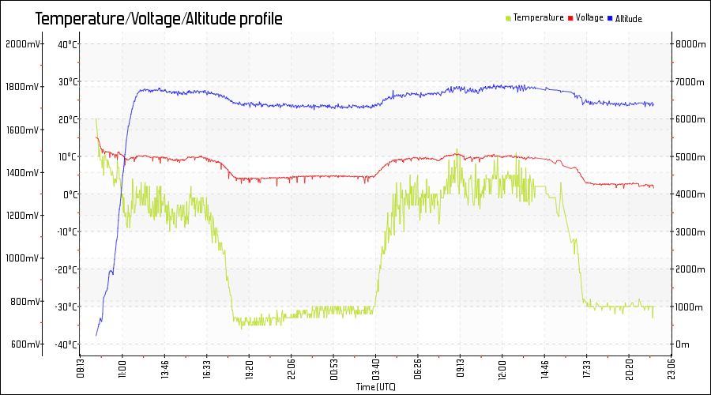Click the Time(UTC) x-axis label
This screenshot has height=395, width=711.
[x=375, y=387]
